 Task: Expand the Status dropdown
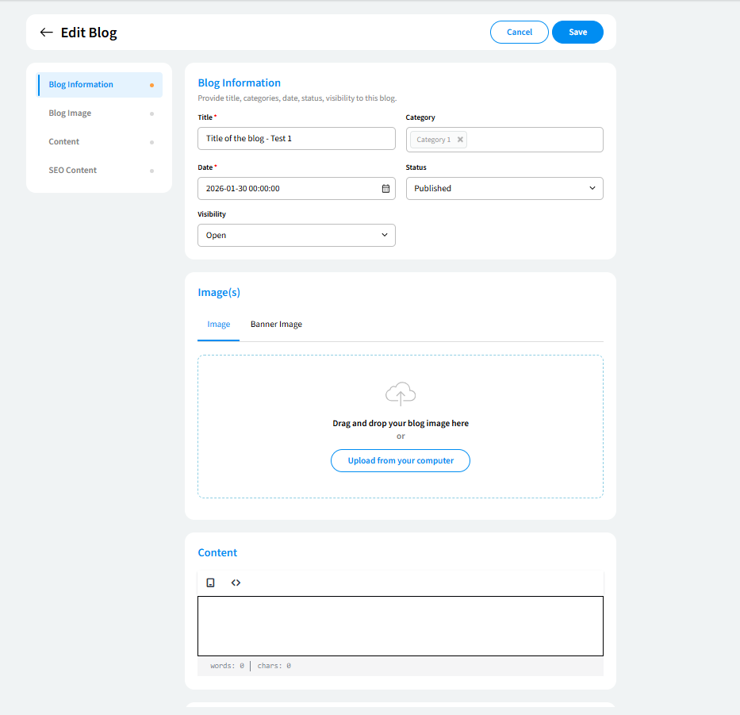point(504,189)
